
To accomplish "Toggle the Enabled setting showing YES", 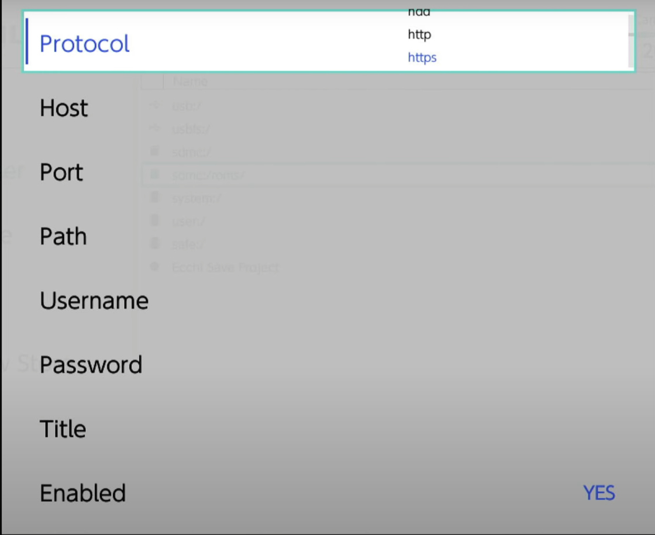I will point(328,493).
